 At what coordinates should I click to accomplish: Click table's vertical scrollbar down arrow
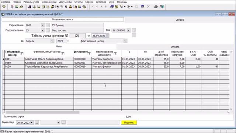point(231,109)
